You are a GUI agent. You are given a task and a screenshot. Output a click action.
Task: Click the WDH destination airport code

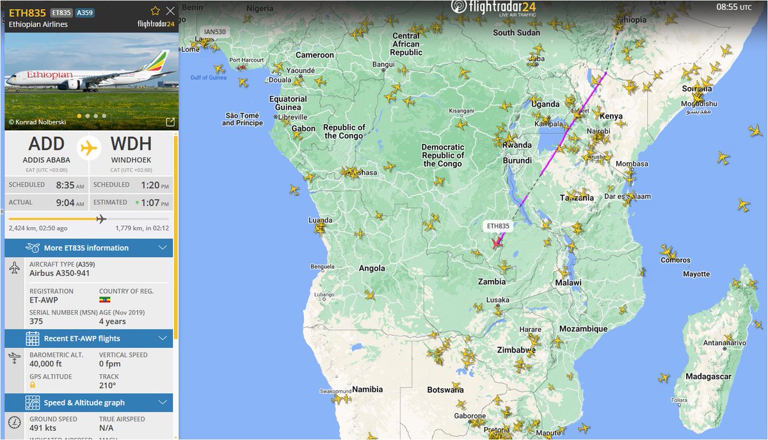pos(131,145)
